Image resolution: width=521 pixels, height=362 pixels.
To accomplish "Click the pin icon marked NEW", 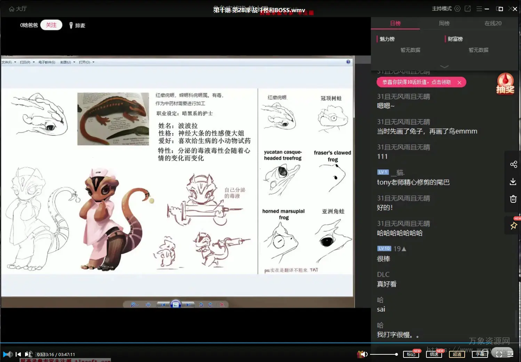I will tap(513, 226).
